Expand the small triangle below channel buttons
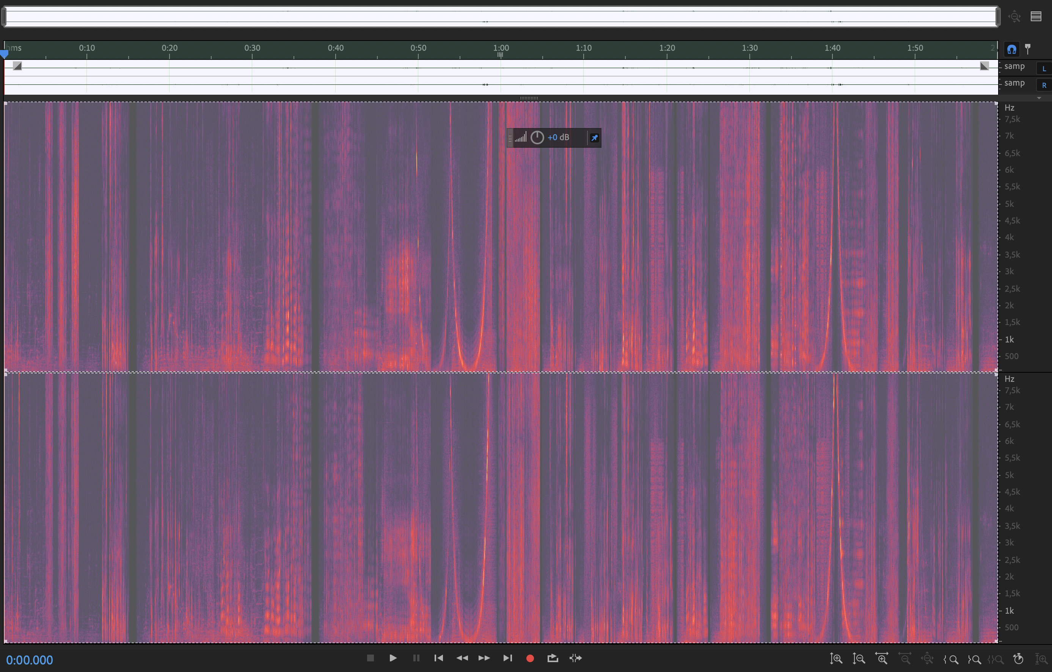Viewport: 1052px width, 672px height. pos(1039,98)
